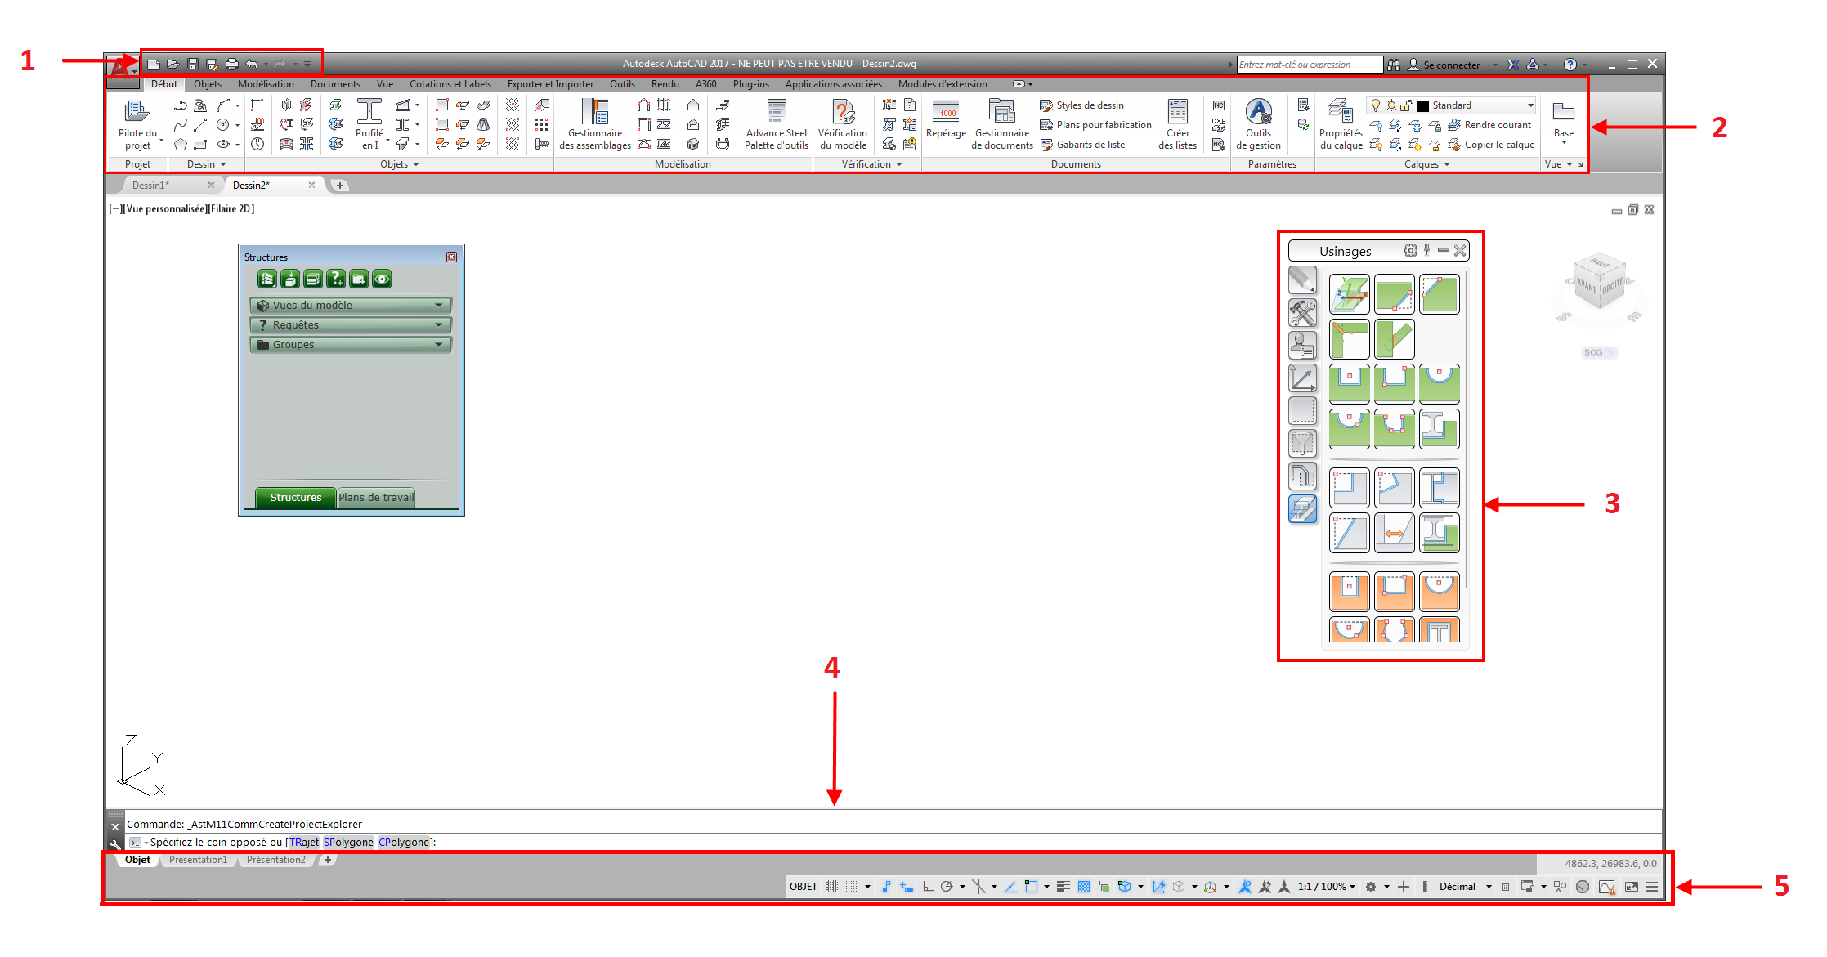Screen dimensions: 1827x957
Task: Click the Repérage numbering icon
Action: 946,112
